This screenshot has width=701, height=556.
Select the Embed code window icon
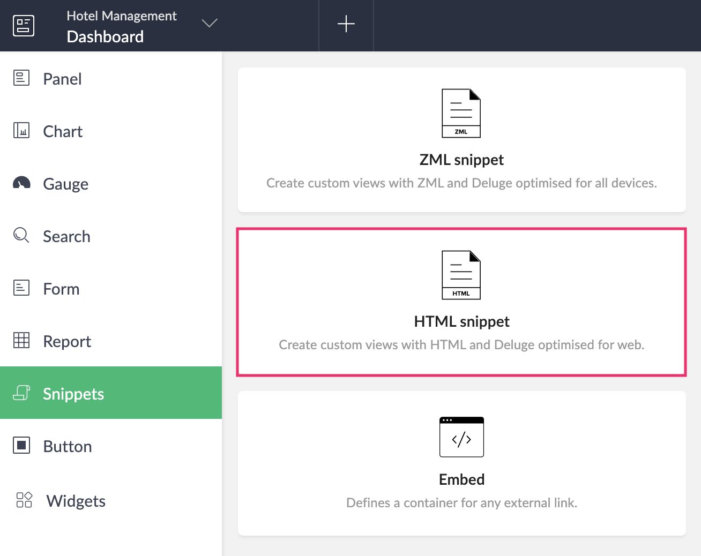click(461, 437)
